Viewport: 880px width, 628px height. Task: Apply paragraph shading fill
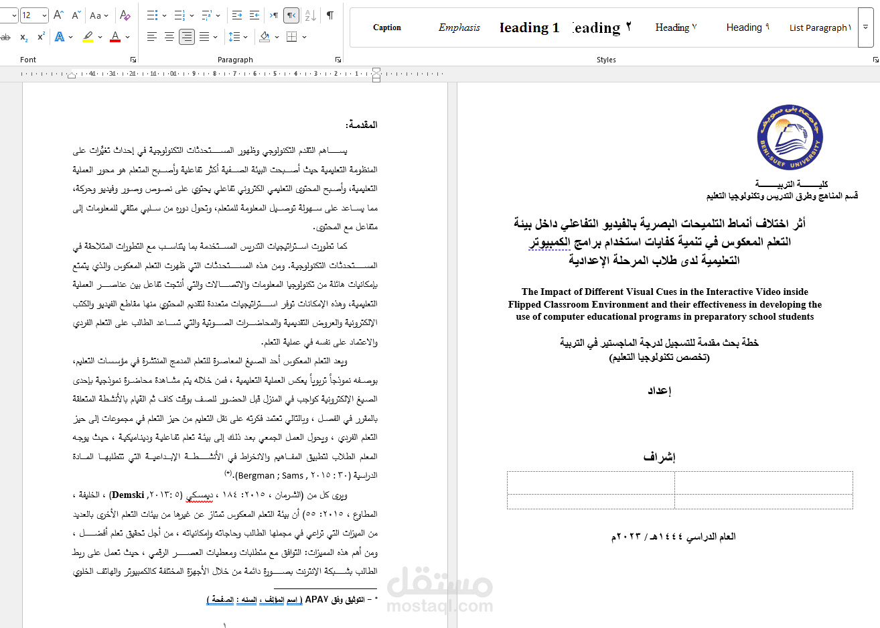click(x=265, y=37)
